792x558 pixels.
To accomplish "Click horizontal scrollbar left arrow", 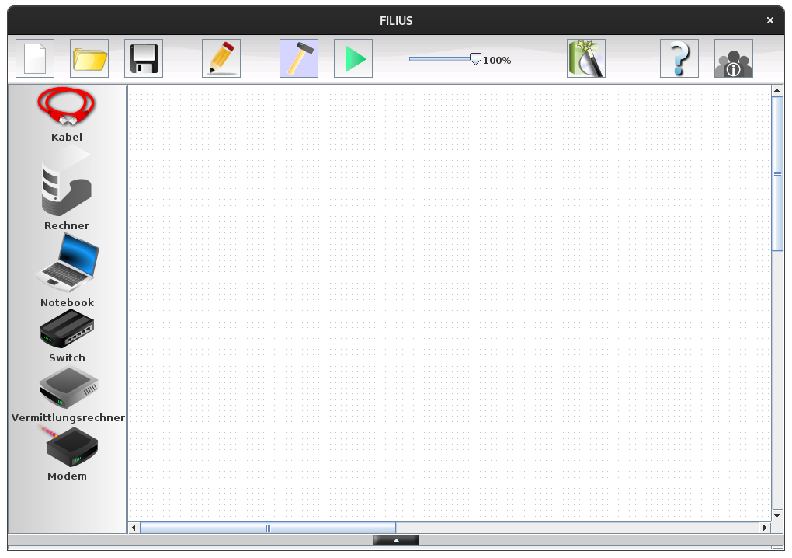I will 134,528.
